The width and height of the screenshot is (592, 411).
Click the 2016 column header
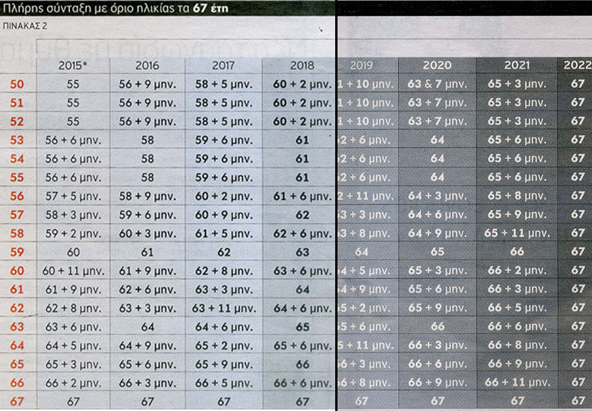148,65
